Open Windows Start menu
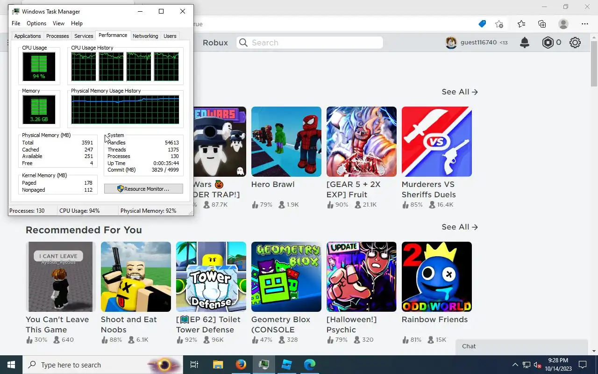The width and height of the screenshot is (598, 374). (11, 365)
